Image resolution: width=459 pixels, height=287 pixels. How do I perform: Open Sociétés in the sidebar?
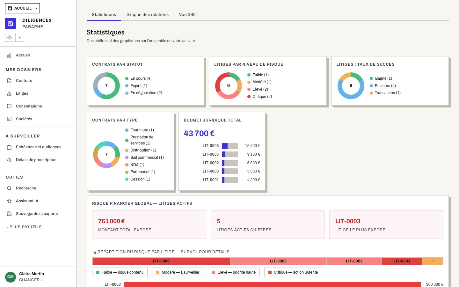(x=38, y=119)
